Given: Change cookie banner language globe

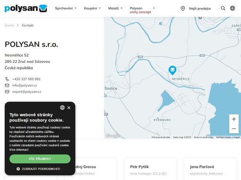Looking at the screenshot, I should pos(62,107).
